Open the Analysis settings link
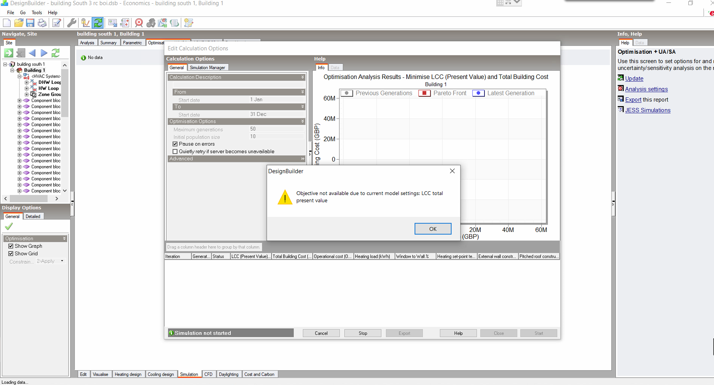The height and width of the screenshot is (385, 714). (646, 89)
